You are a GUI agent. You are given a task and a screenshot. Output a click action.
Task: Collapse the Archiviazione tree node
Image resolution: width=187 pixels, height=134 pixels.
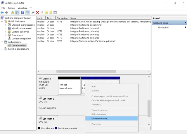(2, 42)
